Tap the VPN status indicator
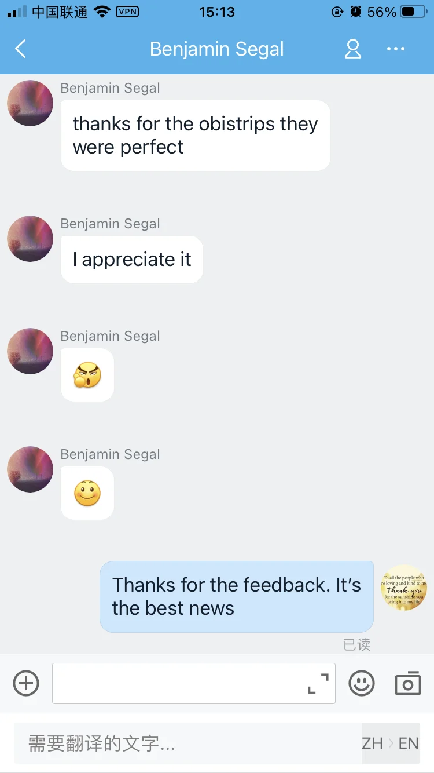 click(x=127, y=12)
